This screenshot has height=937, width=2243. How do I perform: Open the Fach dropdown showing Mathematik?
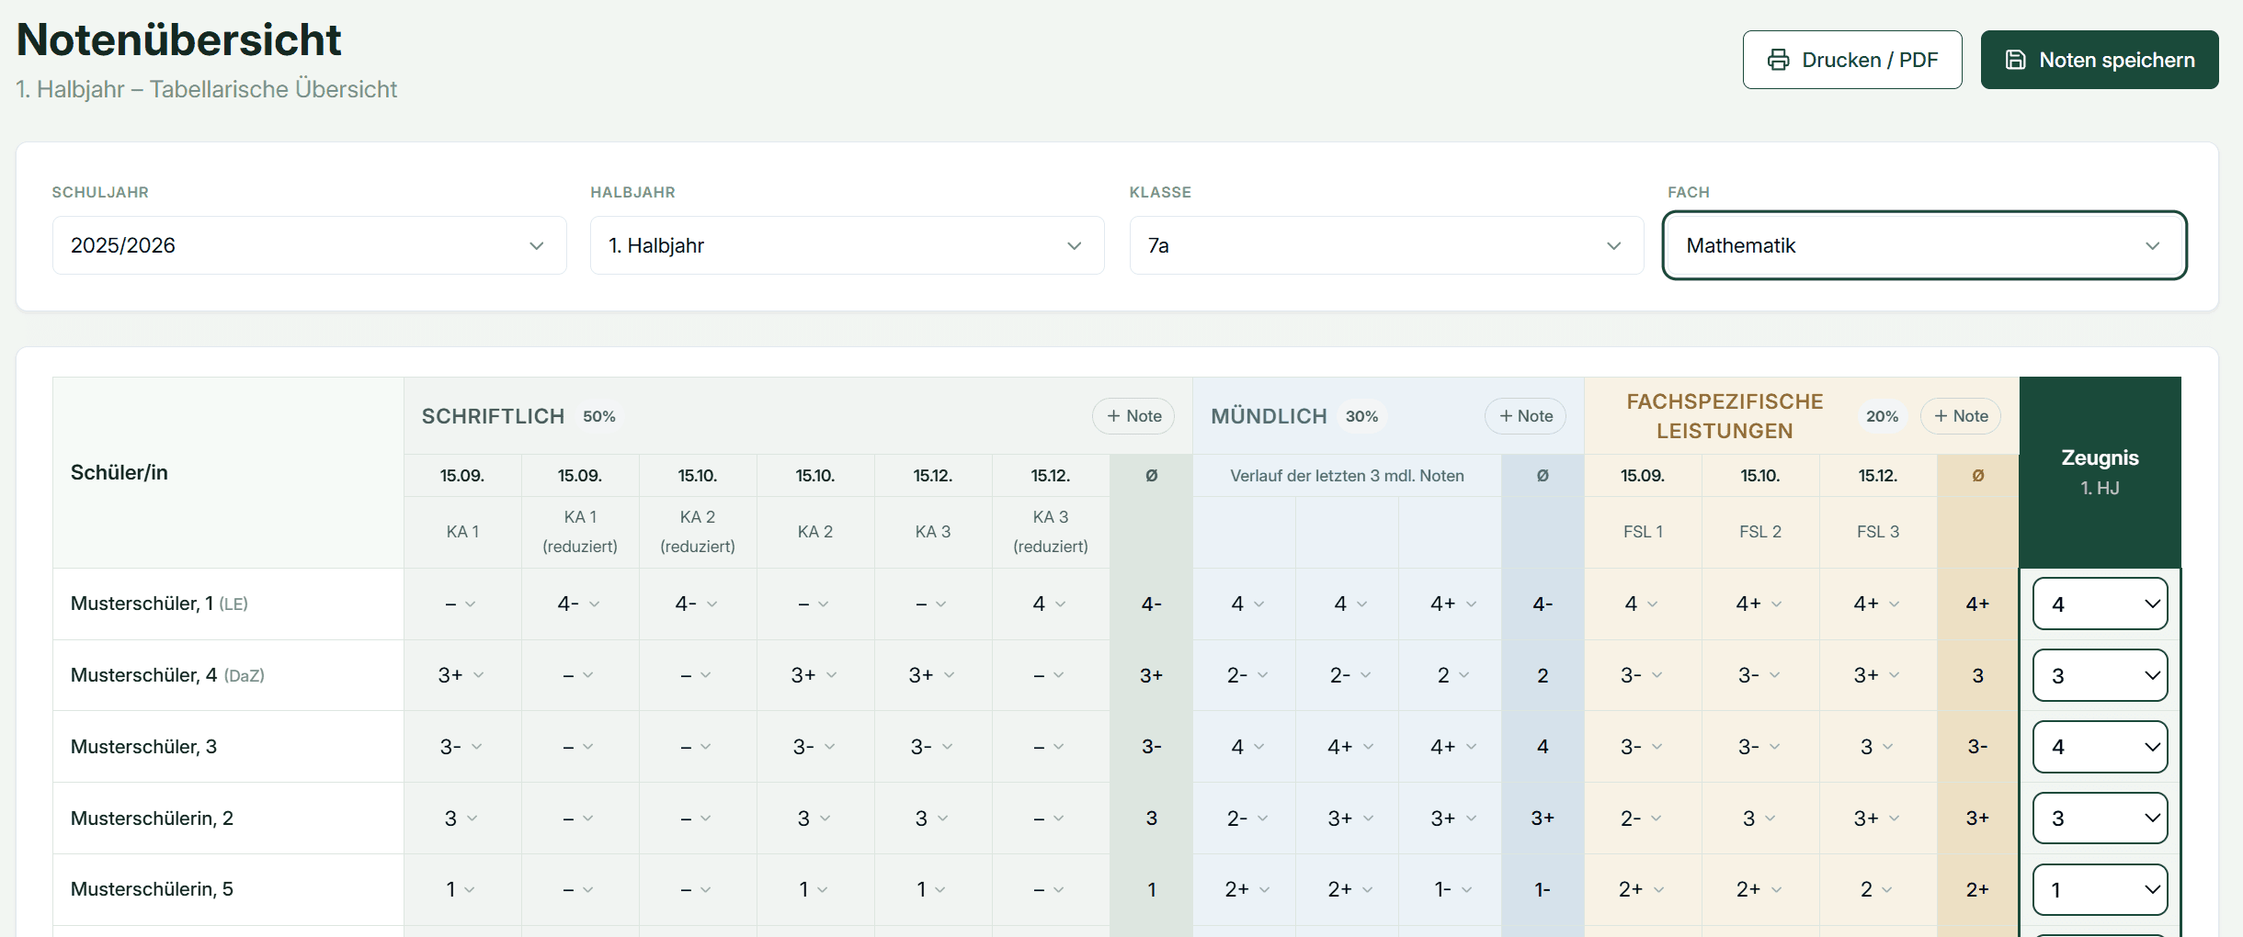[1924, 245]
